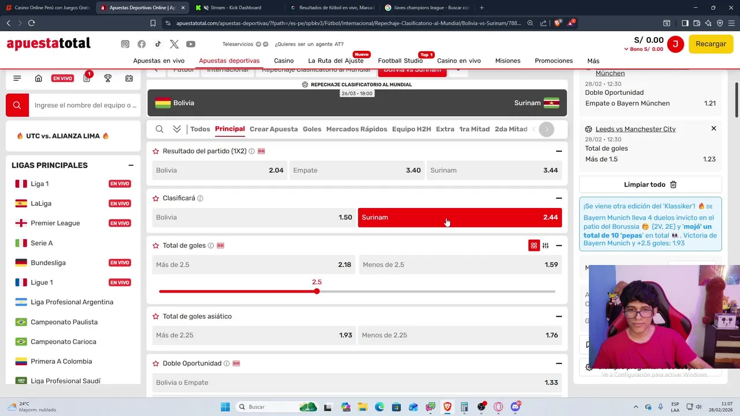The image size is (740, 416).
Task: Open the X (Twitter) icon in the header
Action: [175, 44]
